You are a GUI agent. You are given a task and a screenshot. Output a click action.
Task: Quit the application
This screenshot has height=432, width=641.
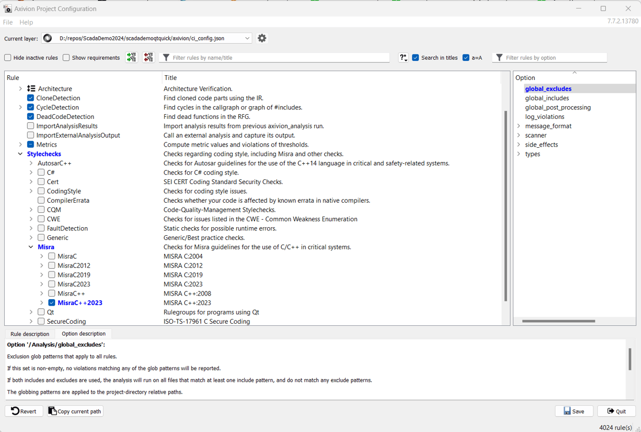[616, 411]
